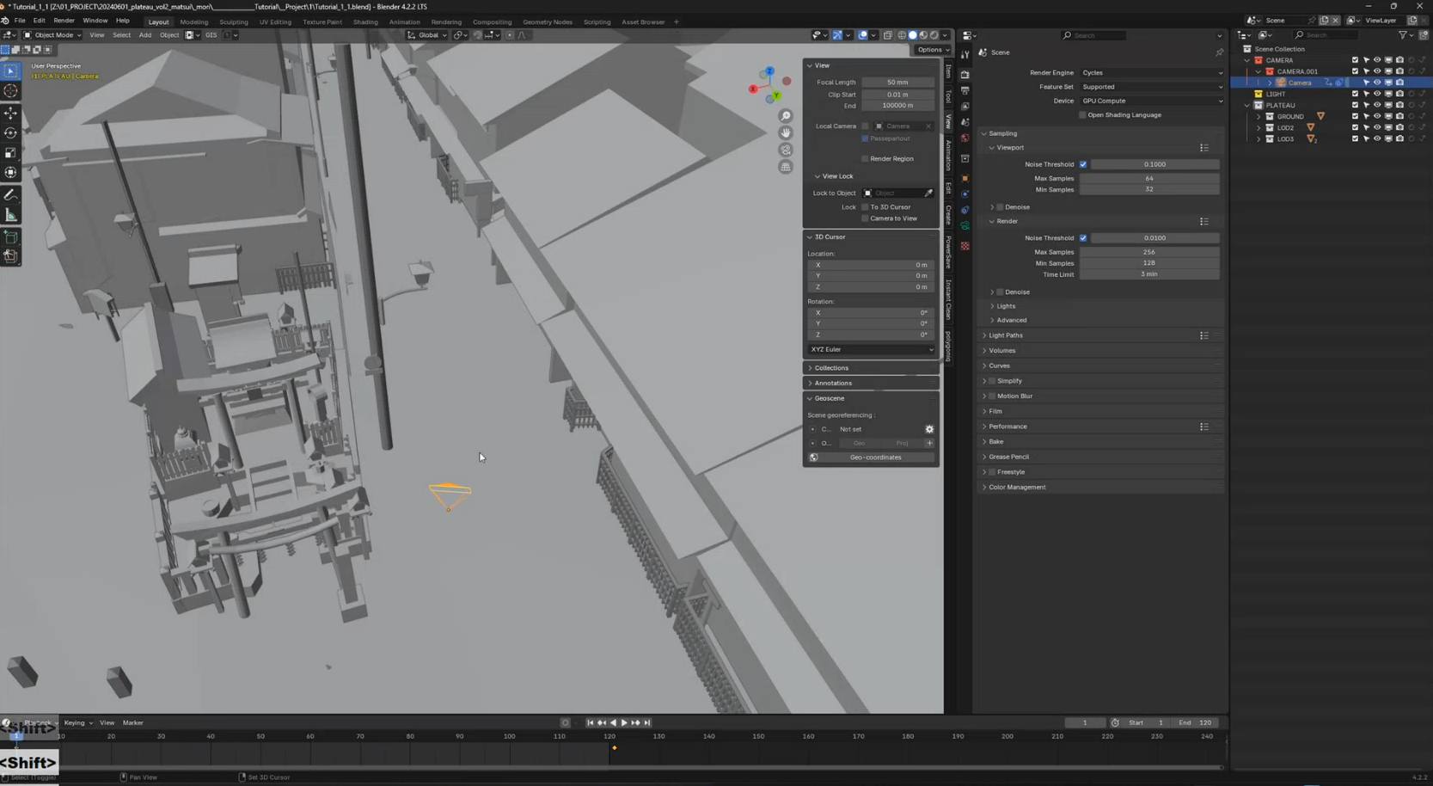Open the GIS menu in viewport header
This screenshot has width=1433, height=786.
coord(211,35)
